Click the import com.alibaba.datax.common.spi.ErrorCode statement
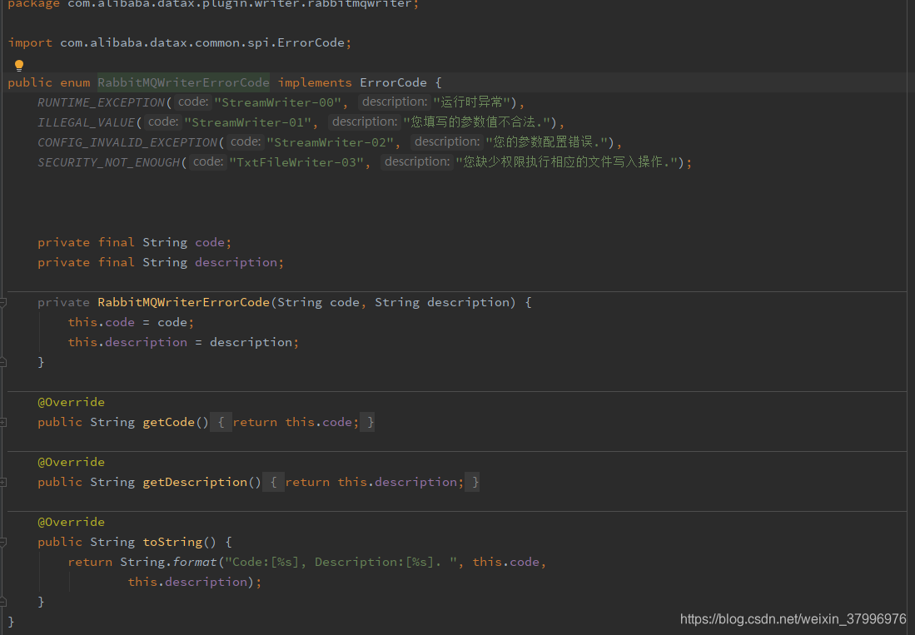The width and height of the screenshot is (915, 635). (180, 43)
